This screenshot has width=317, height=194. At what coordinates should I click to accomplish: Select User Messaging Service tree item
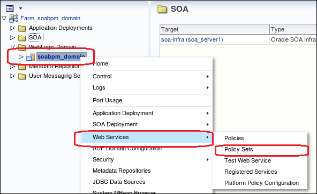[55, 76]
